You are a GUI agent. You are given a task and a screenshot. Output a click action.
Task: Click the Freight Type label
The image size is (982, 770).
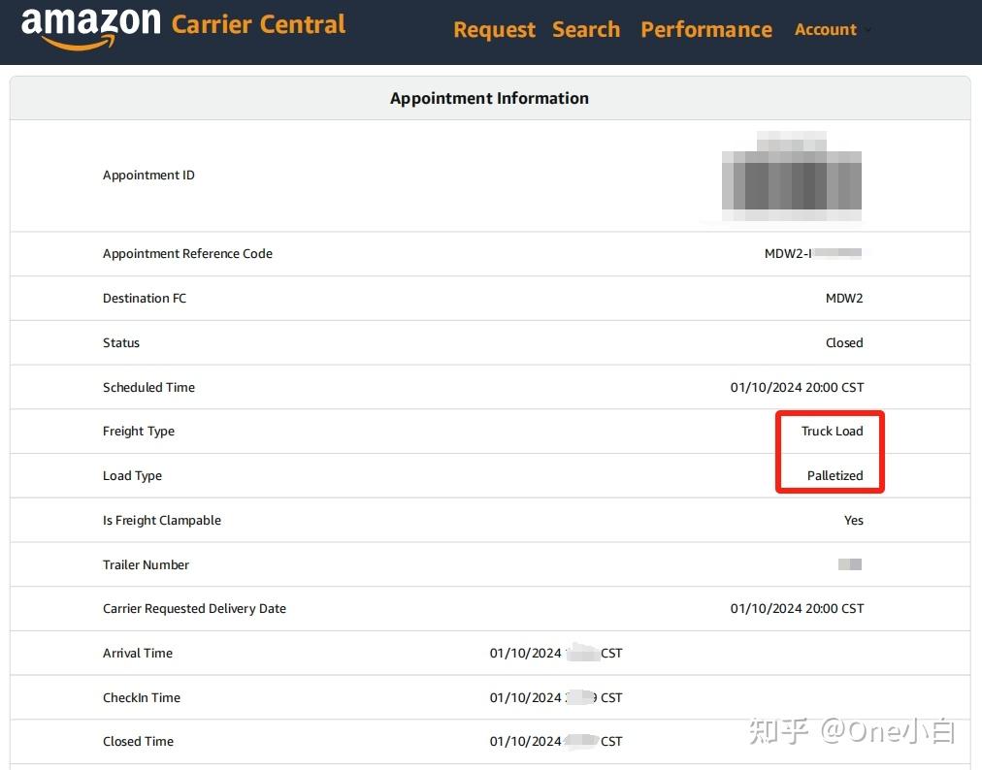139,432
